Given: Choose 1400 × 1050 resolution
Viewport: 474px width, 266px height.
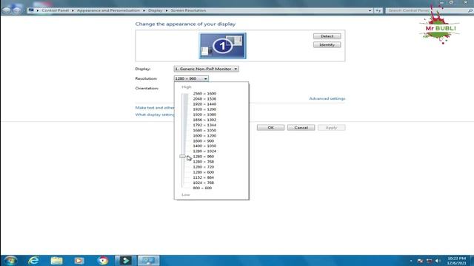Looking at the screenshot, I should (204, 146).
